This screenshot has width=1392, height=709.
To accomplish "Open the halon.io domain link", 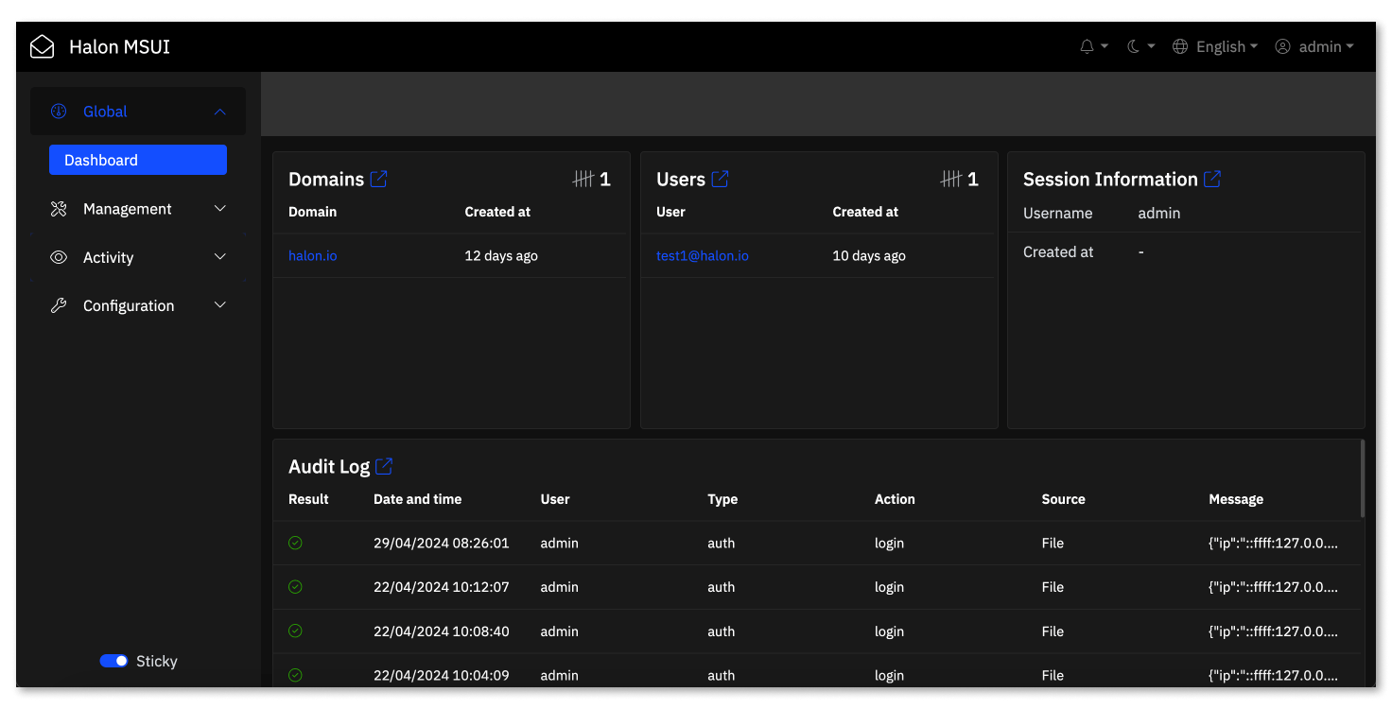I will (312, 255).
